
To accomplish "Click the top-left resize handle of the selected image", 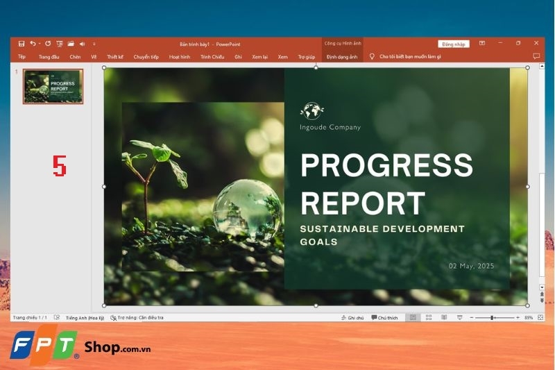I will pos(103,67).
